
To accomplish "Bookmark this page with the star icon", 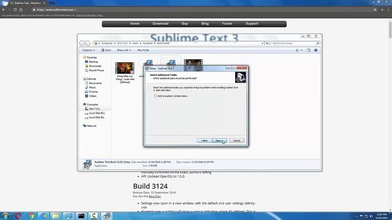I will tap(375, 10).
